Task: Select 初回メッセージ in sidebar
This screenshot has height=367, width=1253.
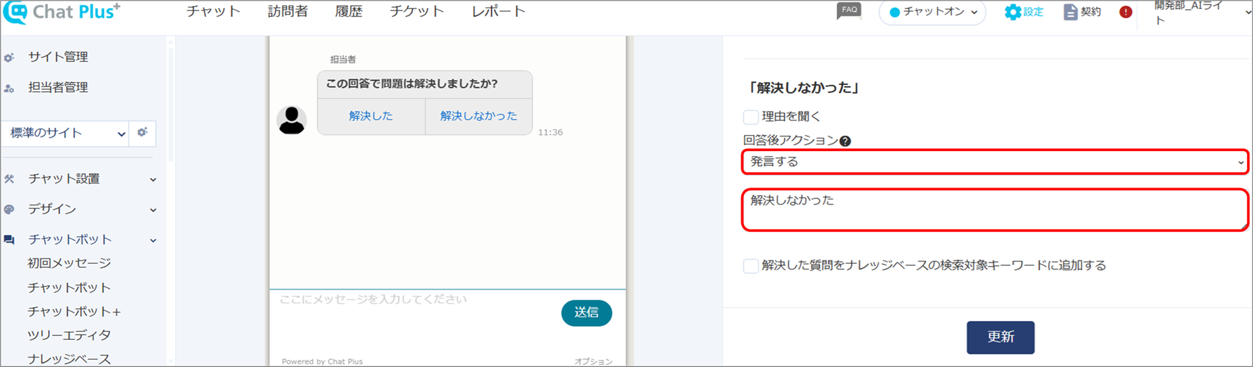Action: (69, 263)
